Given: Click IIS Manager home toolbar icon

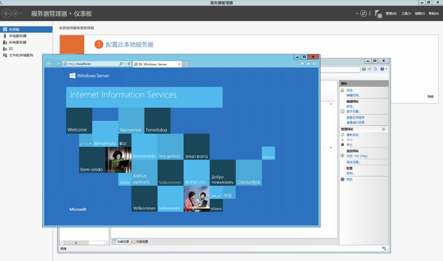Looking at the screenshot, I should [x=375, y=69].
